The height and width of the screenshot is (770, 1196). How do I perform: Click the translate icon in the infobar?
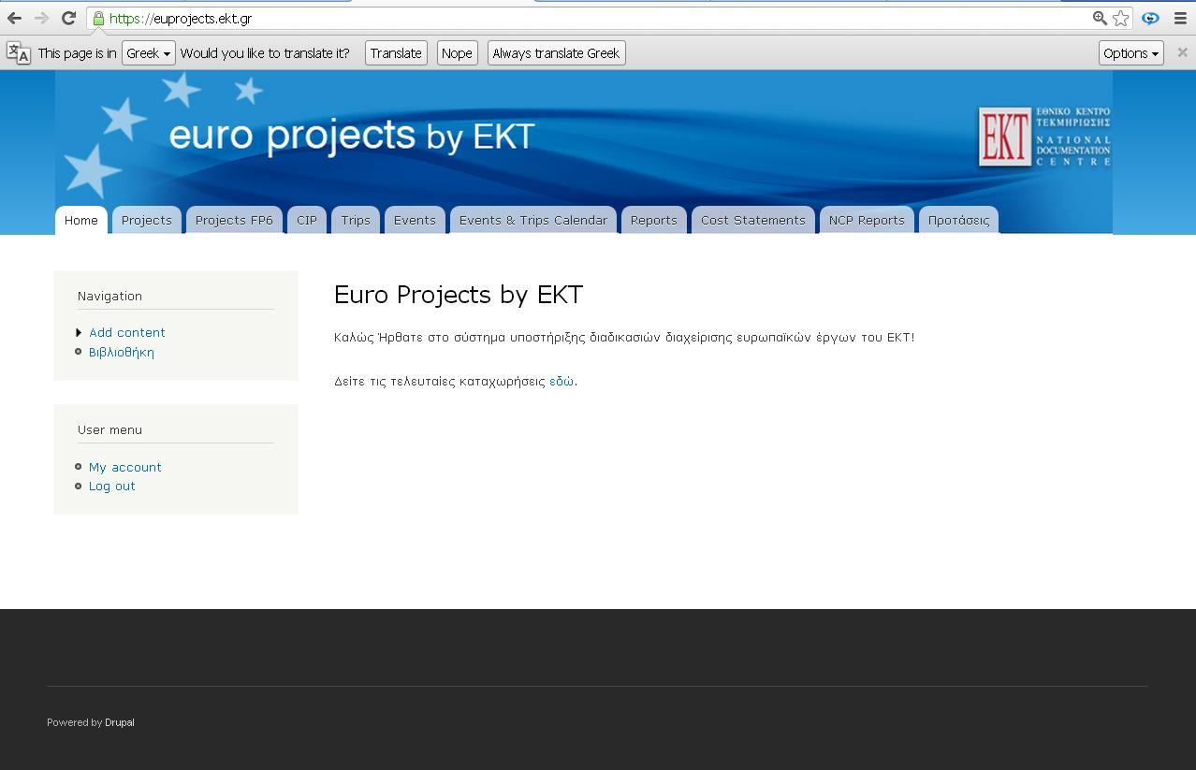click(19, 52)
